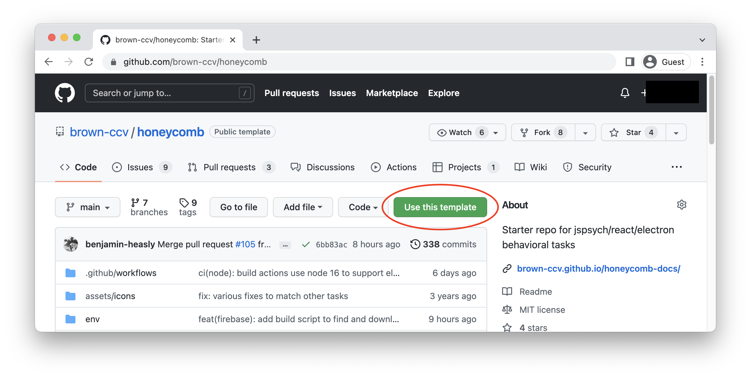Close the honeycomb browser tab
Image resolution: width=751 pixels, height=378 pixels.
pyautogui.click(x=232, y=40)
